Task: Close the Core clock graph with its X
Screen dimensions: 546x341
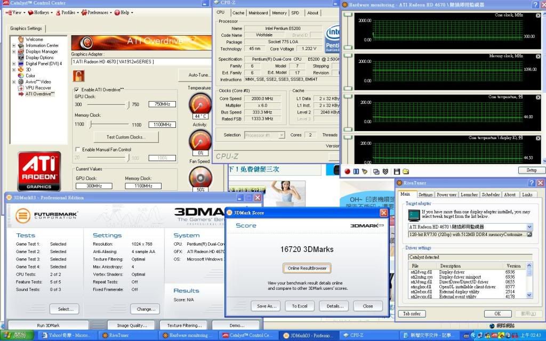Action: [x=538, y=15]
